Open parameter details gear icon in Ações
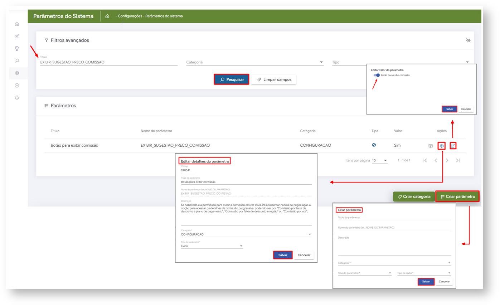 click(x=442, y=146)
